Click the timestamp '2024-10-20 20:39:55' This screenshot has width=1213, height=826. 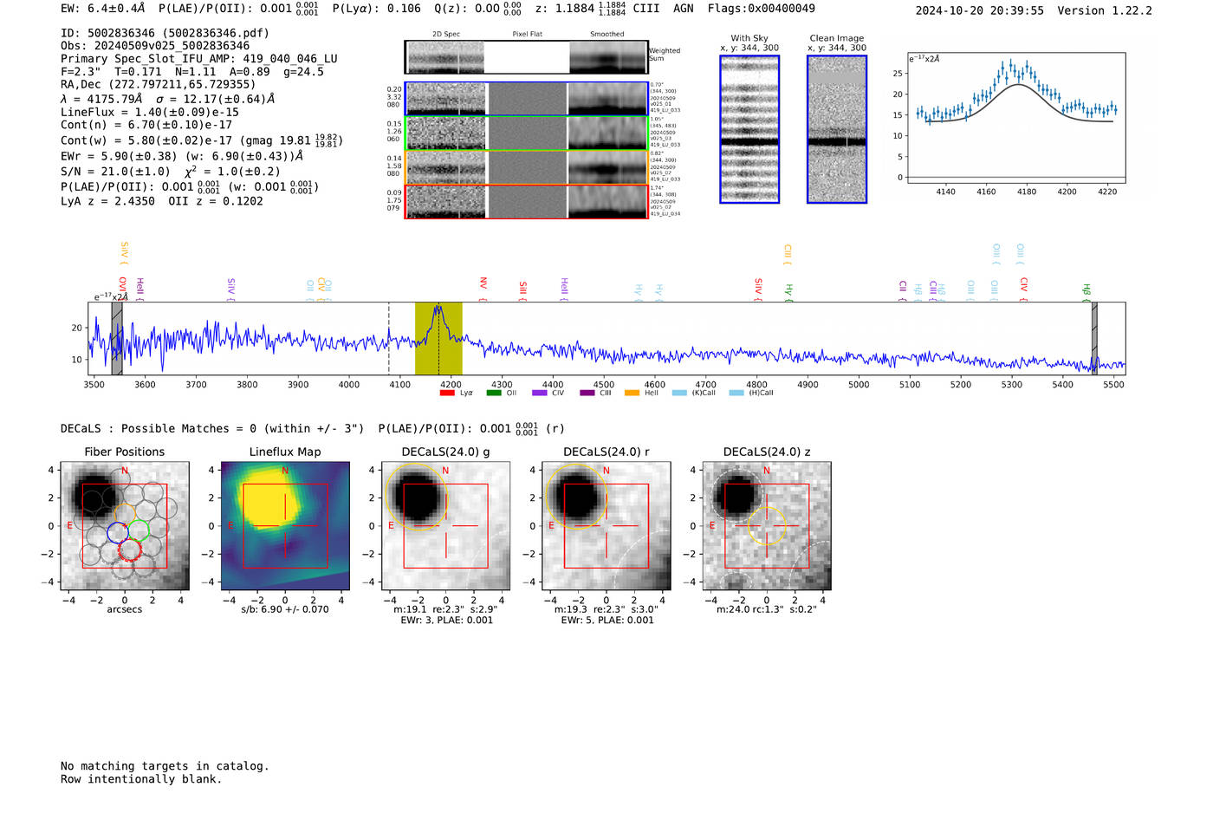point(979,10)
